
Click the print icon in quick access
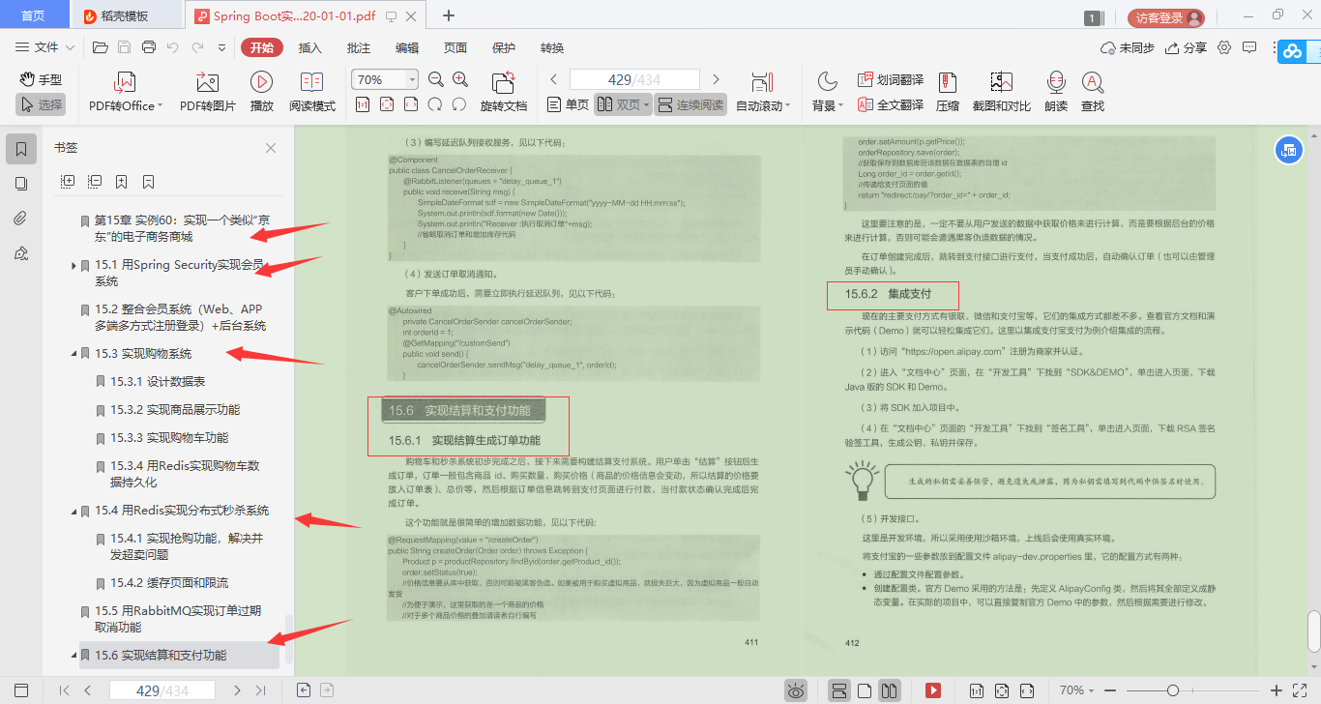[x=149, y=47]
